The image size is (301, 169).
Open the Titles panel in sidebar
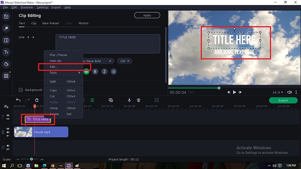(6, 52)
